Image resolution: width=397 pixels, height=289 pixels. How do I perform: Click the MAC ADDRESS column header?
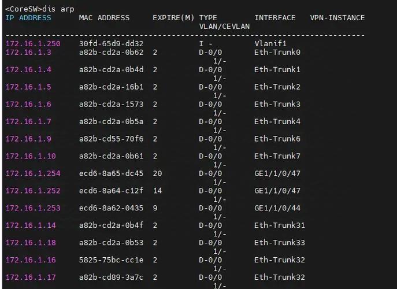pyautogui.click(x=104, y=18)
